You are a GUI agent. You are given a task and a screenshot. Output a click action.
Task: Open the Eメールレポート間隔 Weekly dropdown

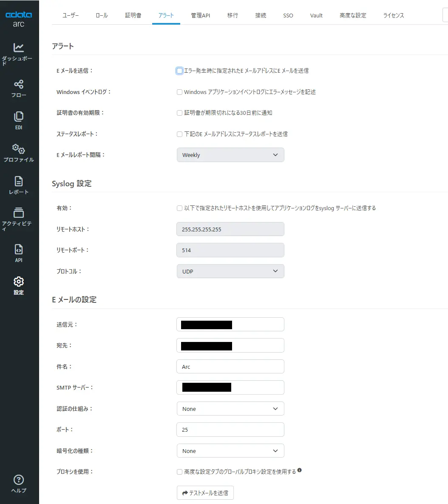click(x=230, y=155)
